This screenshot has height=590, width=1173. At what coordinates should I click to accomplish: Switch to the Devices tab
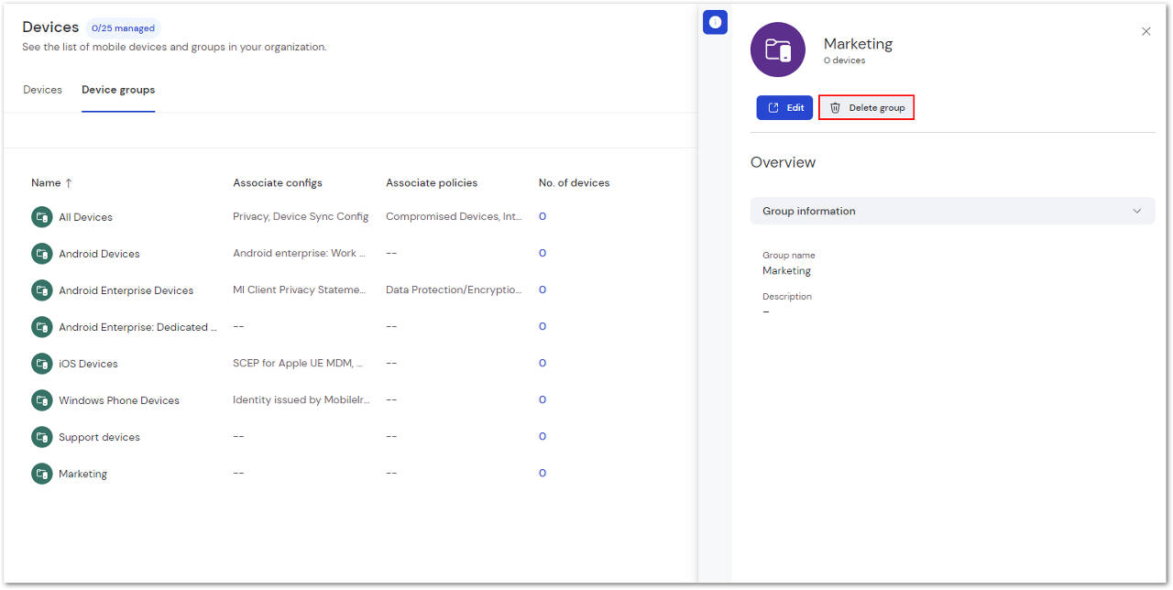(42, 90)
